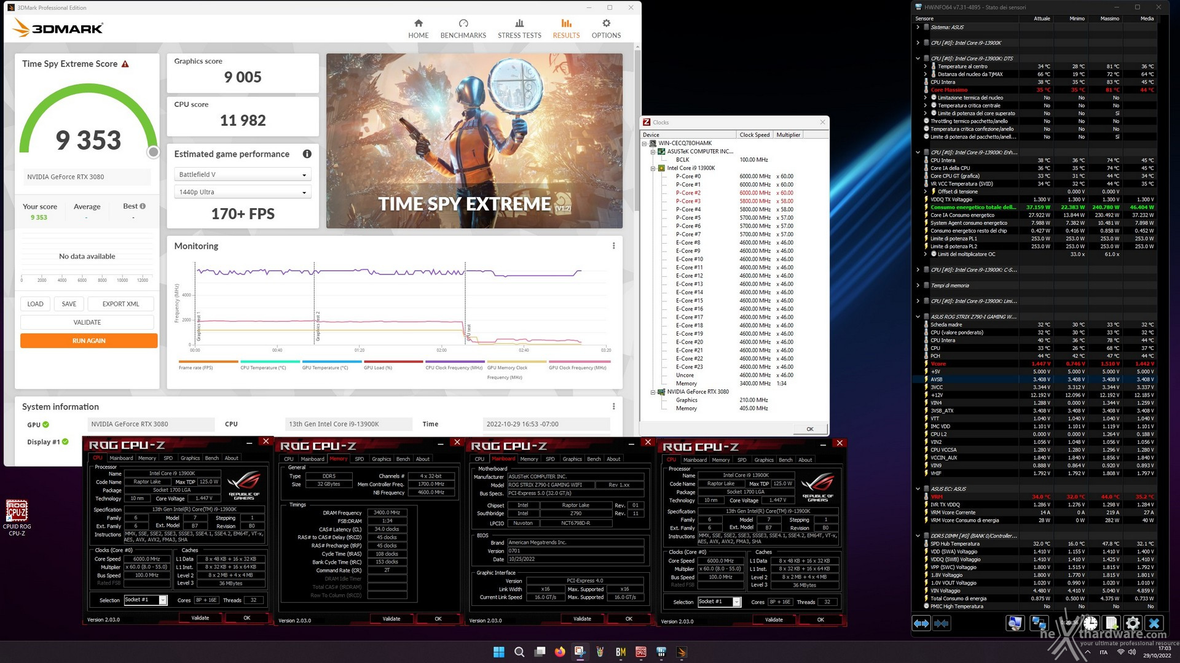Open Firefox from the taskbar

coord(560,652)
